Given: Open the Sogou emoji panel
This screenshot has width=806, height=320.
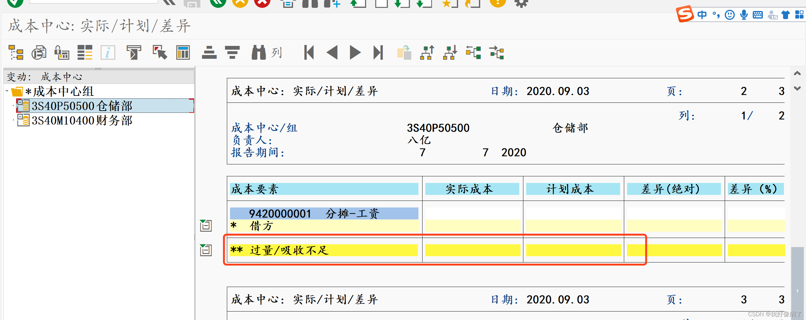Looking at the screenshot, I should [x=730, y=15].
